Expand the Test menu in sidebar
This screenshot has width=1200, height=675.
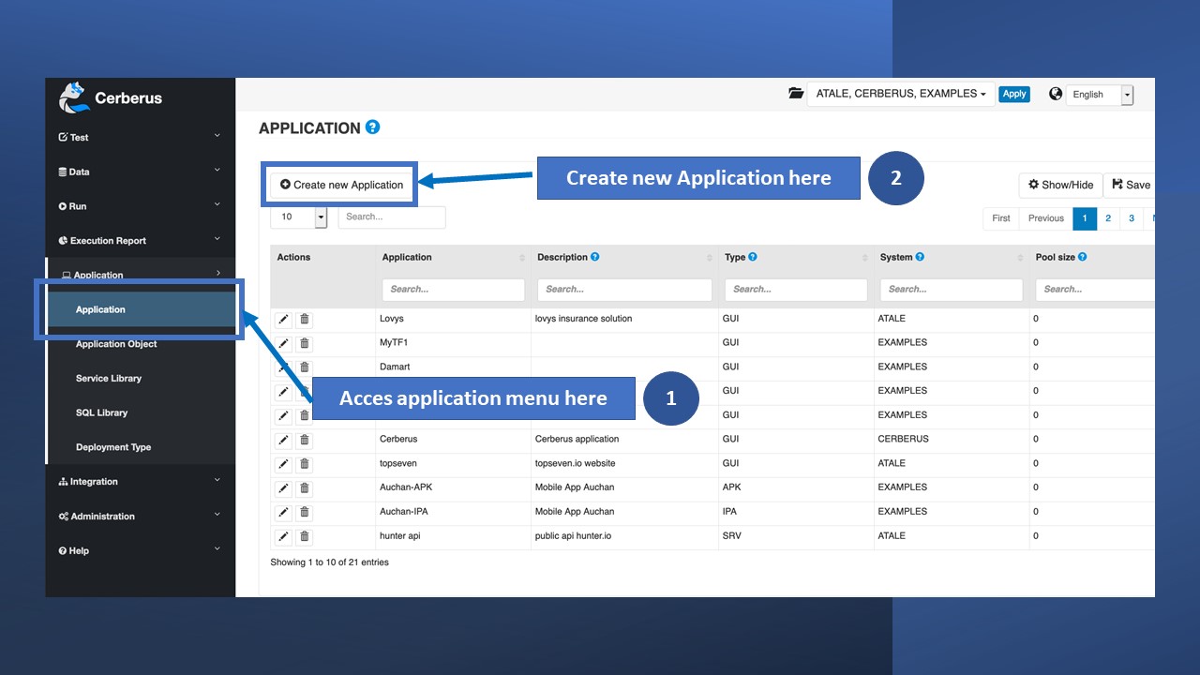(x=140, y=137)
